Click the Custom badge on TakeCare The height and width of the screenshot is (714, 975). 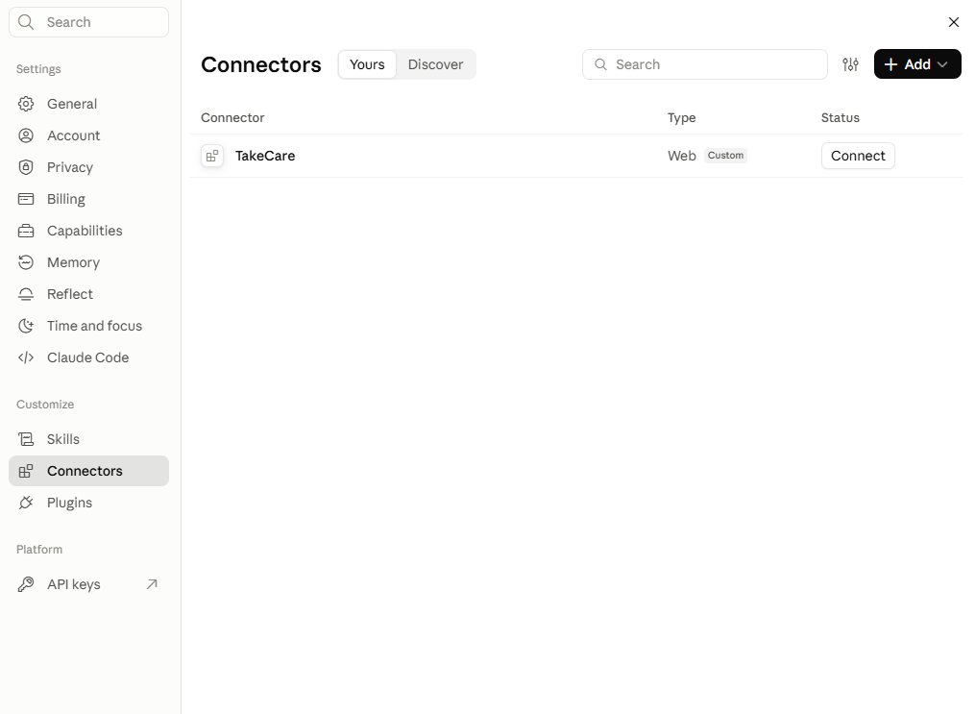tap(725, 156)
